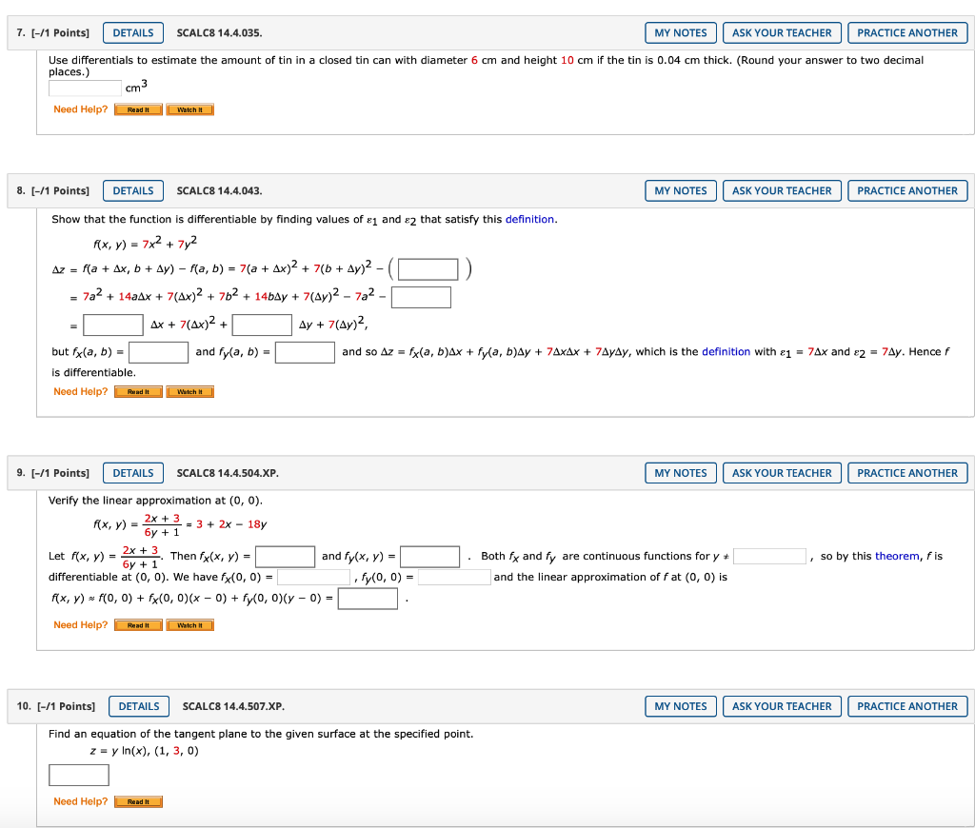This screenshot has width=975, height=828.
Task: Click PRACTICE ANOTHER for question 7
Action: (x=907, y=33)
